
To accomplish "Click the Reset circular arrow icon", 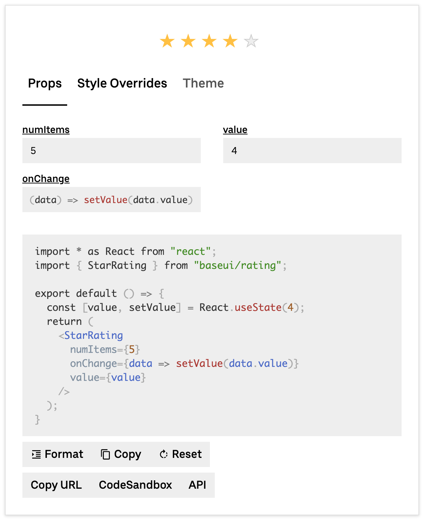I will click(x=163, y=454).
